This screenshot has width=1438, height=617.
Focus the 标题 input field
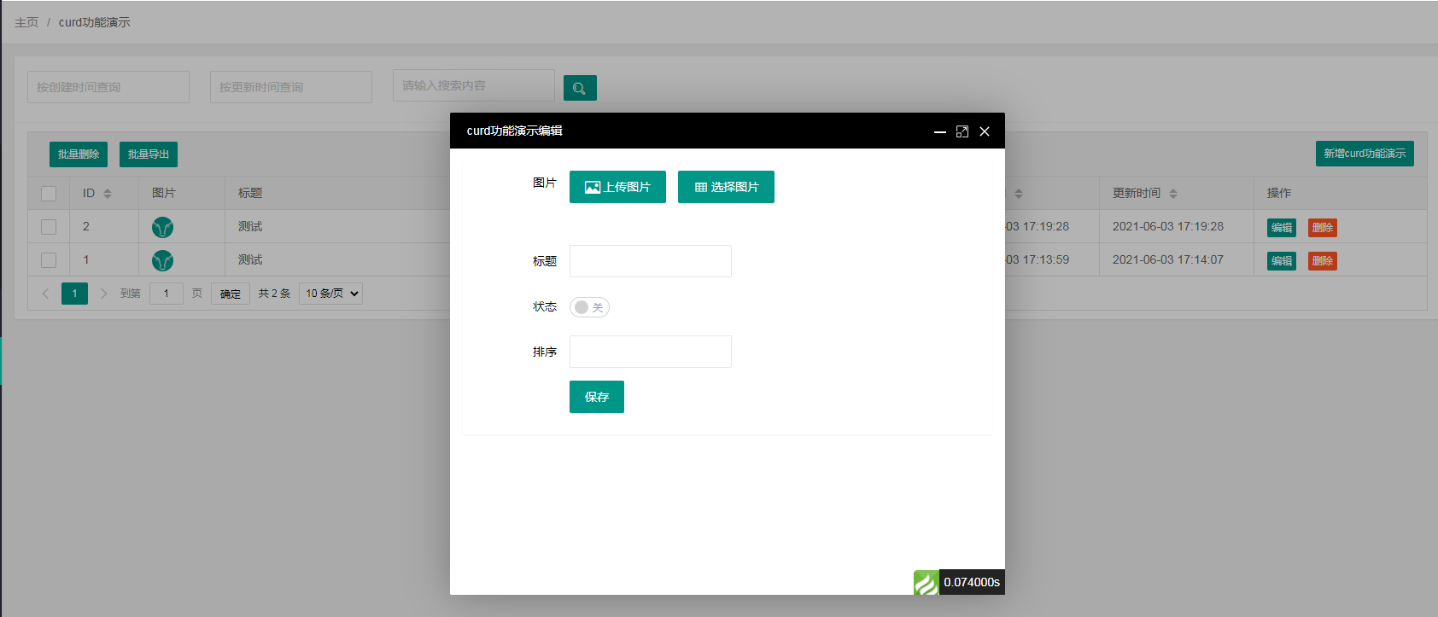[x=651, y=261]
